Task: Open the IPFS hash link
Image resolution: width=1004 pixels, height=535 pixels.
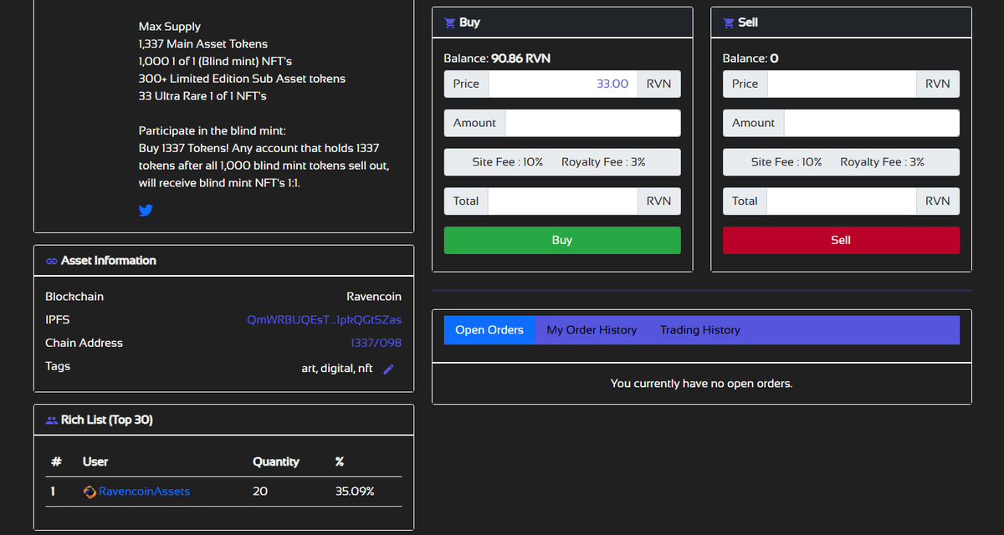Action: (324, 320)
